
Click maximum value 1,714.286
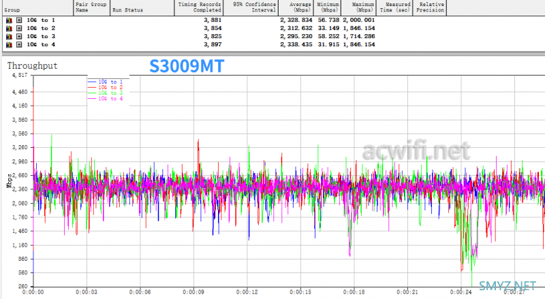[359, 37]
